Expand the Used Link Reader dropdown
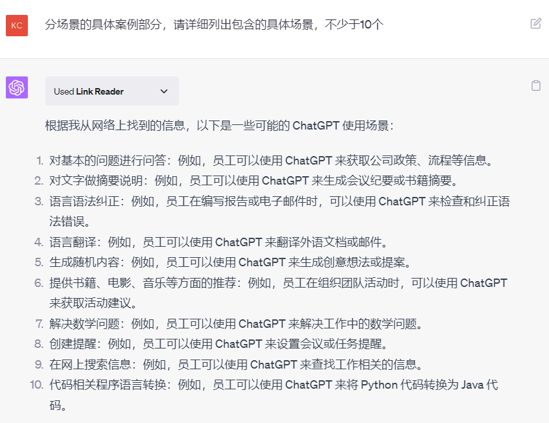 tap(112, 91)
